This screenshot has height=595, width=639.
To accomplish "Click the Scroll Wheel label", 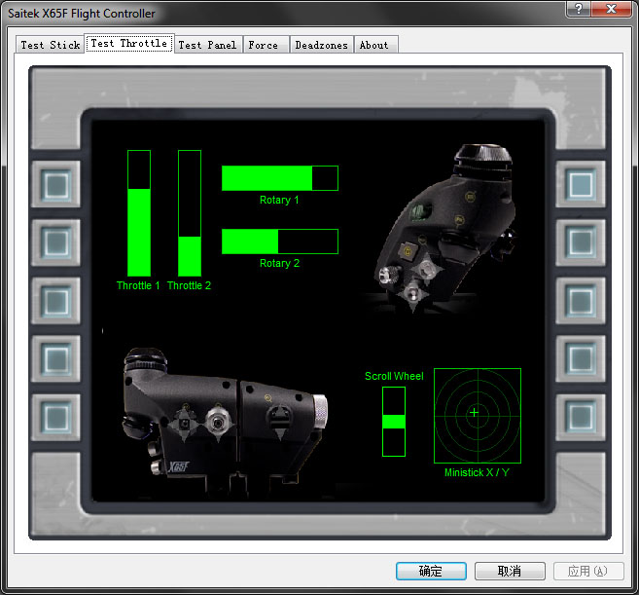I will 394,376.
